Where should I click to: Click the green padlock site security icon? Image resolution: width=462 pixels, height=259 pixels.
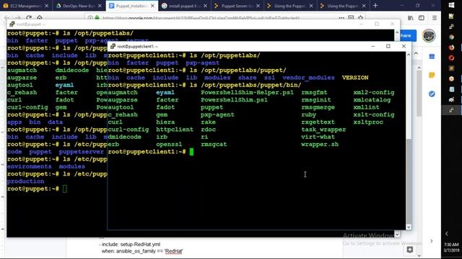[x=97, y=18]
